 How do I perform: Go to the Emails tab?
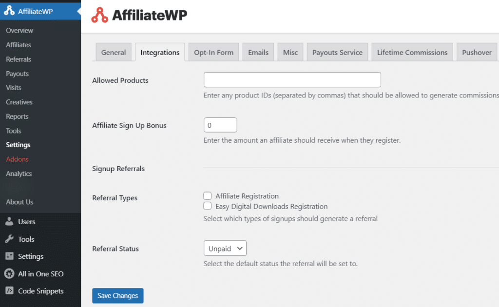[258, 52]
